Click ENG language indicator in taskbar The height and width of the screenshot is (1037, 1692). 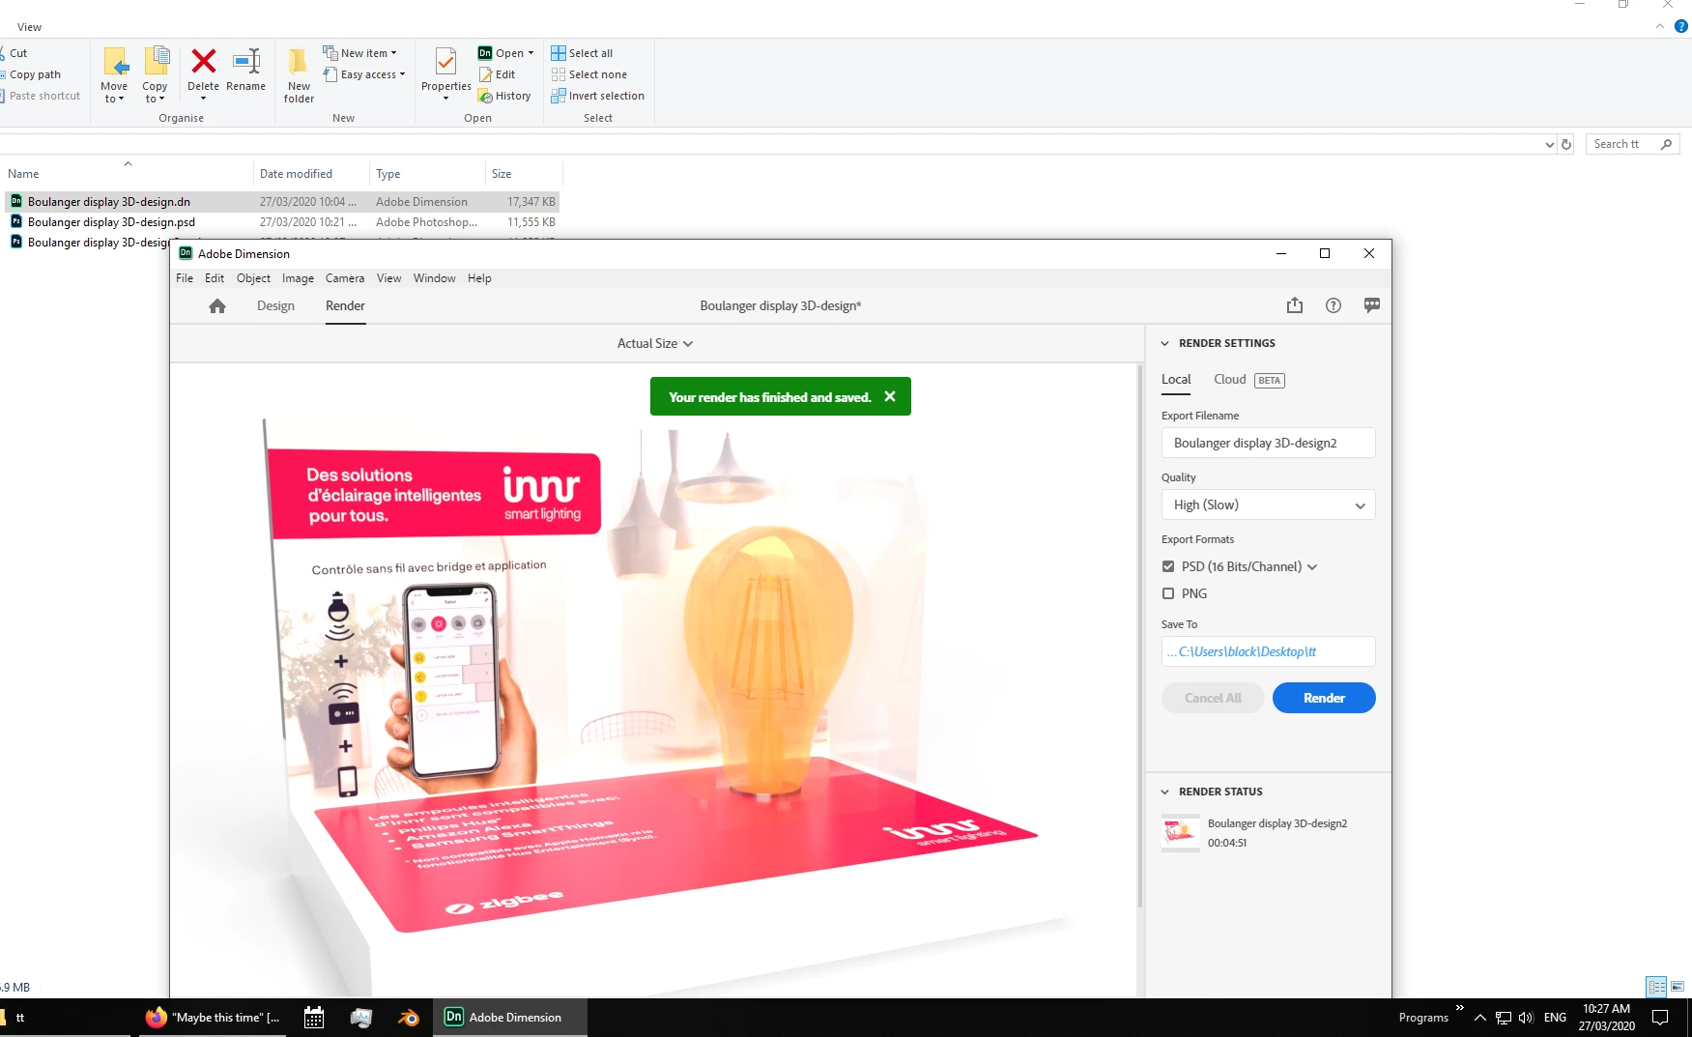click(x=1555, y=1018)
